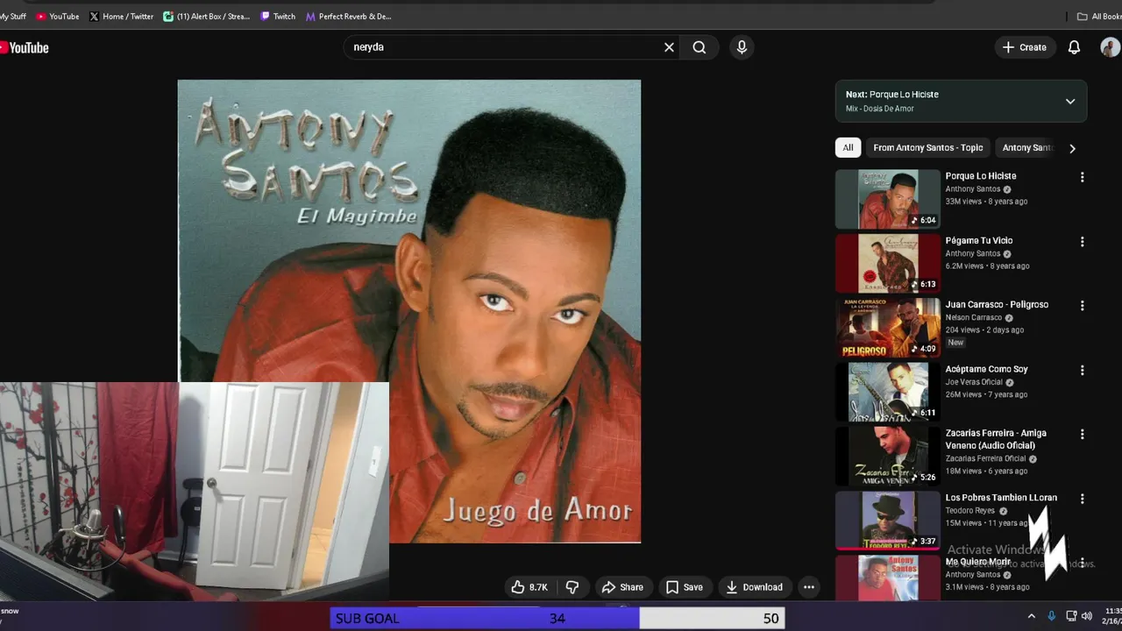Open the volume control in system tray
The image size is (1122, 631).
click(x=1088, y=616)
